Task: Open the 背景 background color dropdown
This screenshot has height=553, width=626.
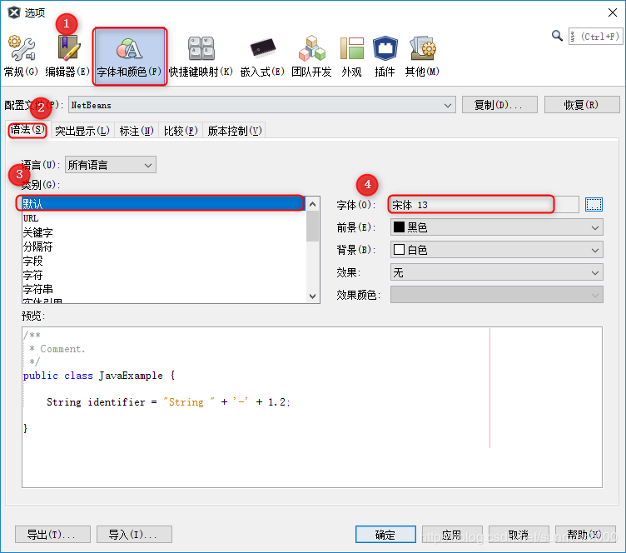Action: [x=497, y=250]
